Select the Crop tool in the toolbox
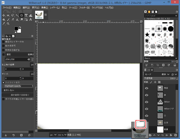Screen dimensions: 180x139 (x=22, y=15)
